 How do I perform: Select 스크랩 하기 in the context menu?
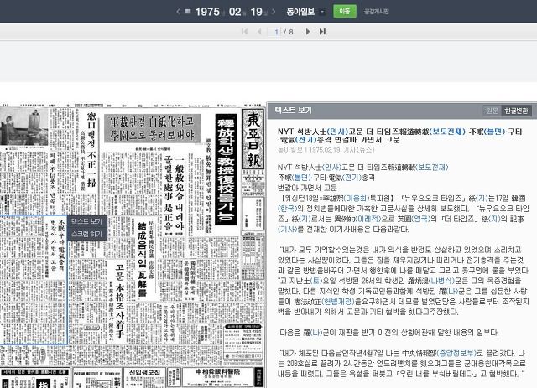pyautogui.click(x=86, y=234)
